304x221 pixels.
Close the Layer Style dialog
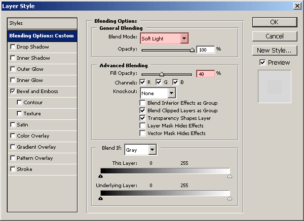pos(297,6)
